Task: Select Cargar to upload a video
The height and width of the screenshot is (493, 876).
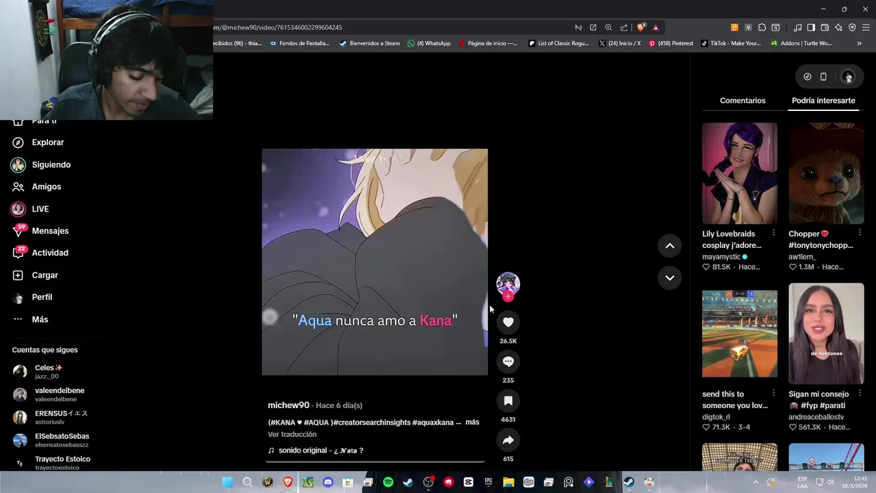Action: point(36,275)
